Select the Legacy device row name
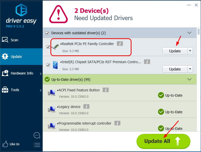 click(70, 107)
